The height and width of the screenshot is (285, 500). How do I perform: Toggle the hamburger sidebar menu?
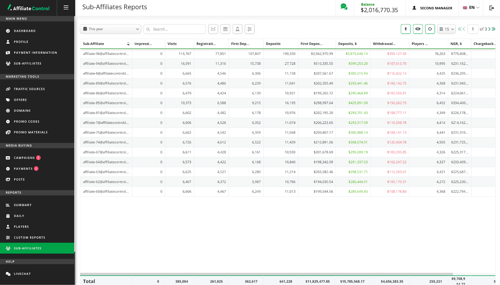66,8
